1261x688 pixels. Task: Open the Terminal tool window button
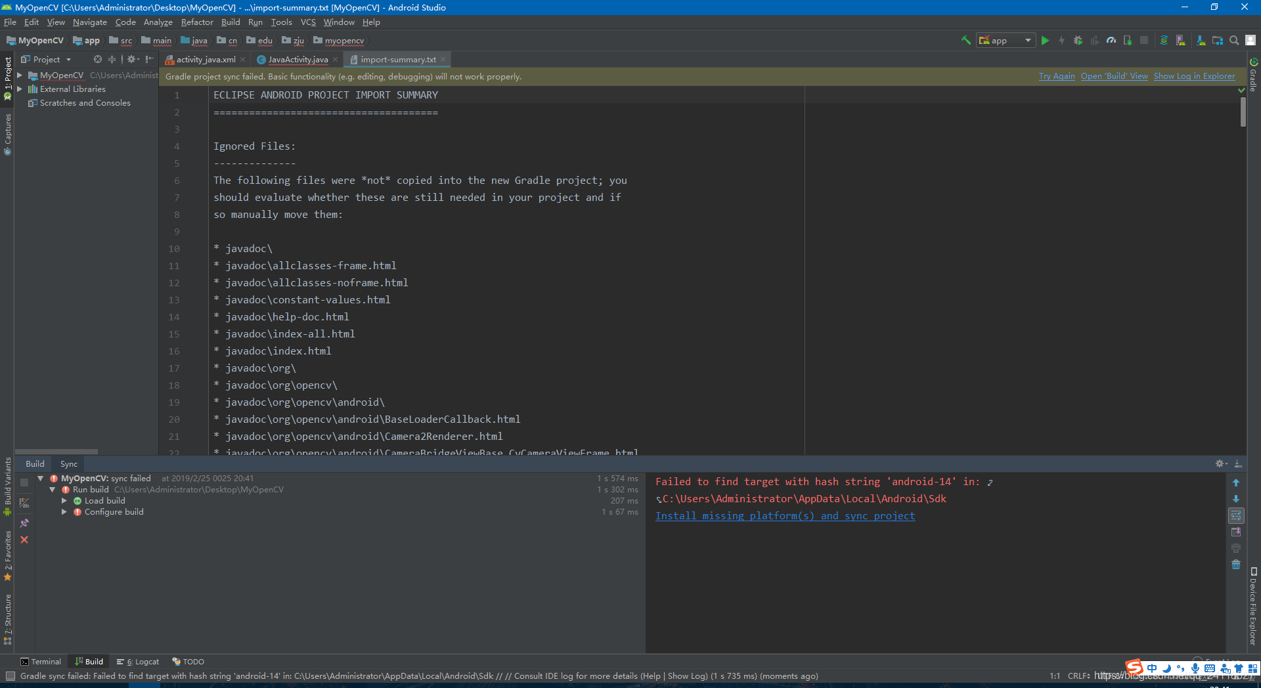click(41, 662)
